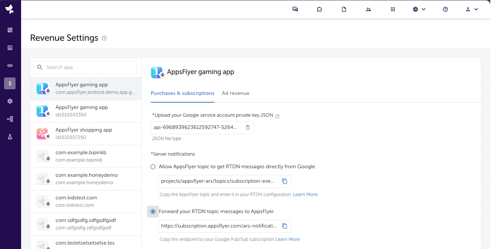
Task: Select com.example.honeydemo app entry
Action: coord(86,179)
